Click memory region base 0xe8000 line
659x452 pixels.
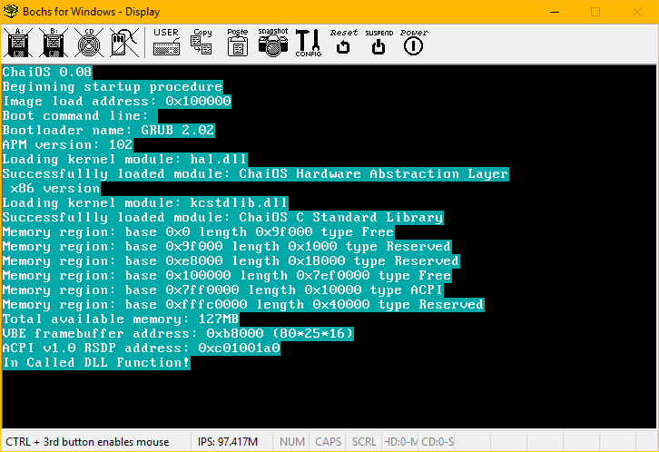231,260
